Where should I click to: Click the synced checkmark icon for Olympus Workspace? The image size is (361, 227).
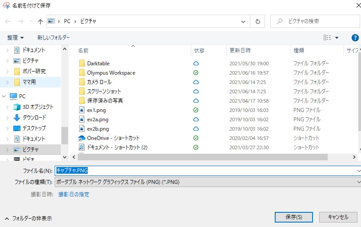coord(196,73)
